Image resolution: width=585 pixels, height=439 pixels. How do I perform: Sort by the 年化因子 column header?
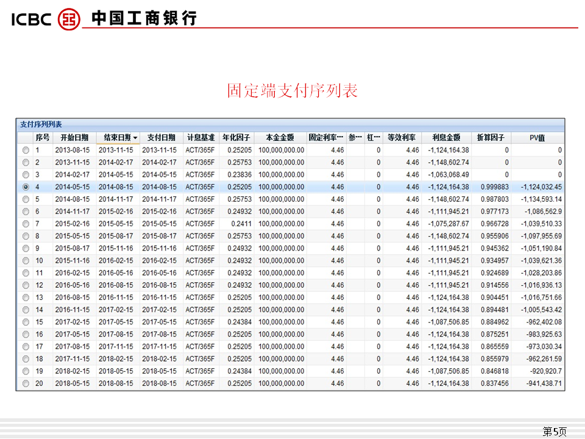tap(236, 138)
